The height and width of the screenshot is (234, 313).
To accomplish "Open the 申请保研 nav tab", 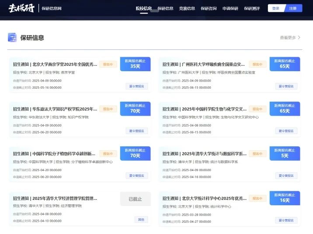I will tap(230, 8).
